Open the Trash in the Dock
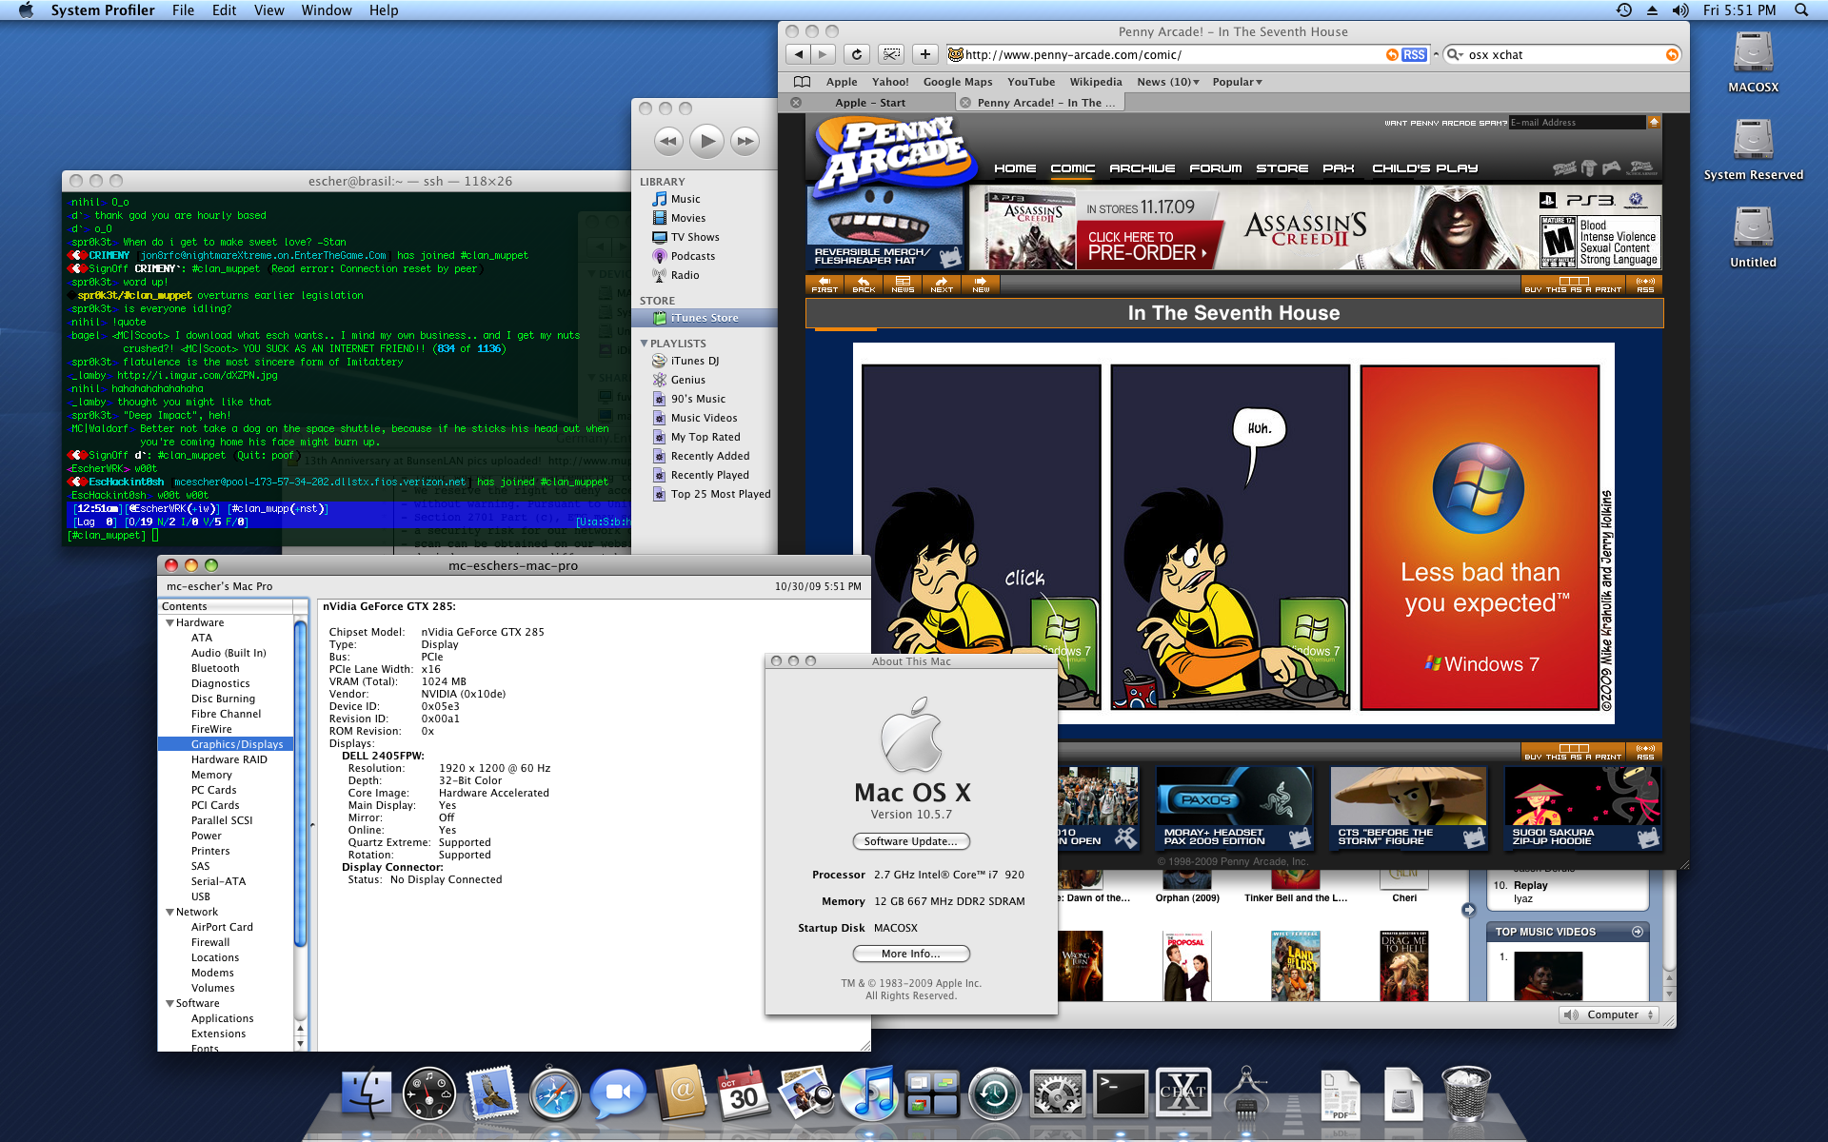Viewport: 1828px width, 1142px height. pyautogui.click(x=1465, y=1093)
